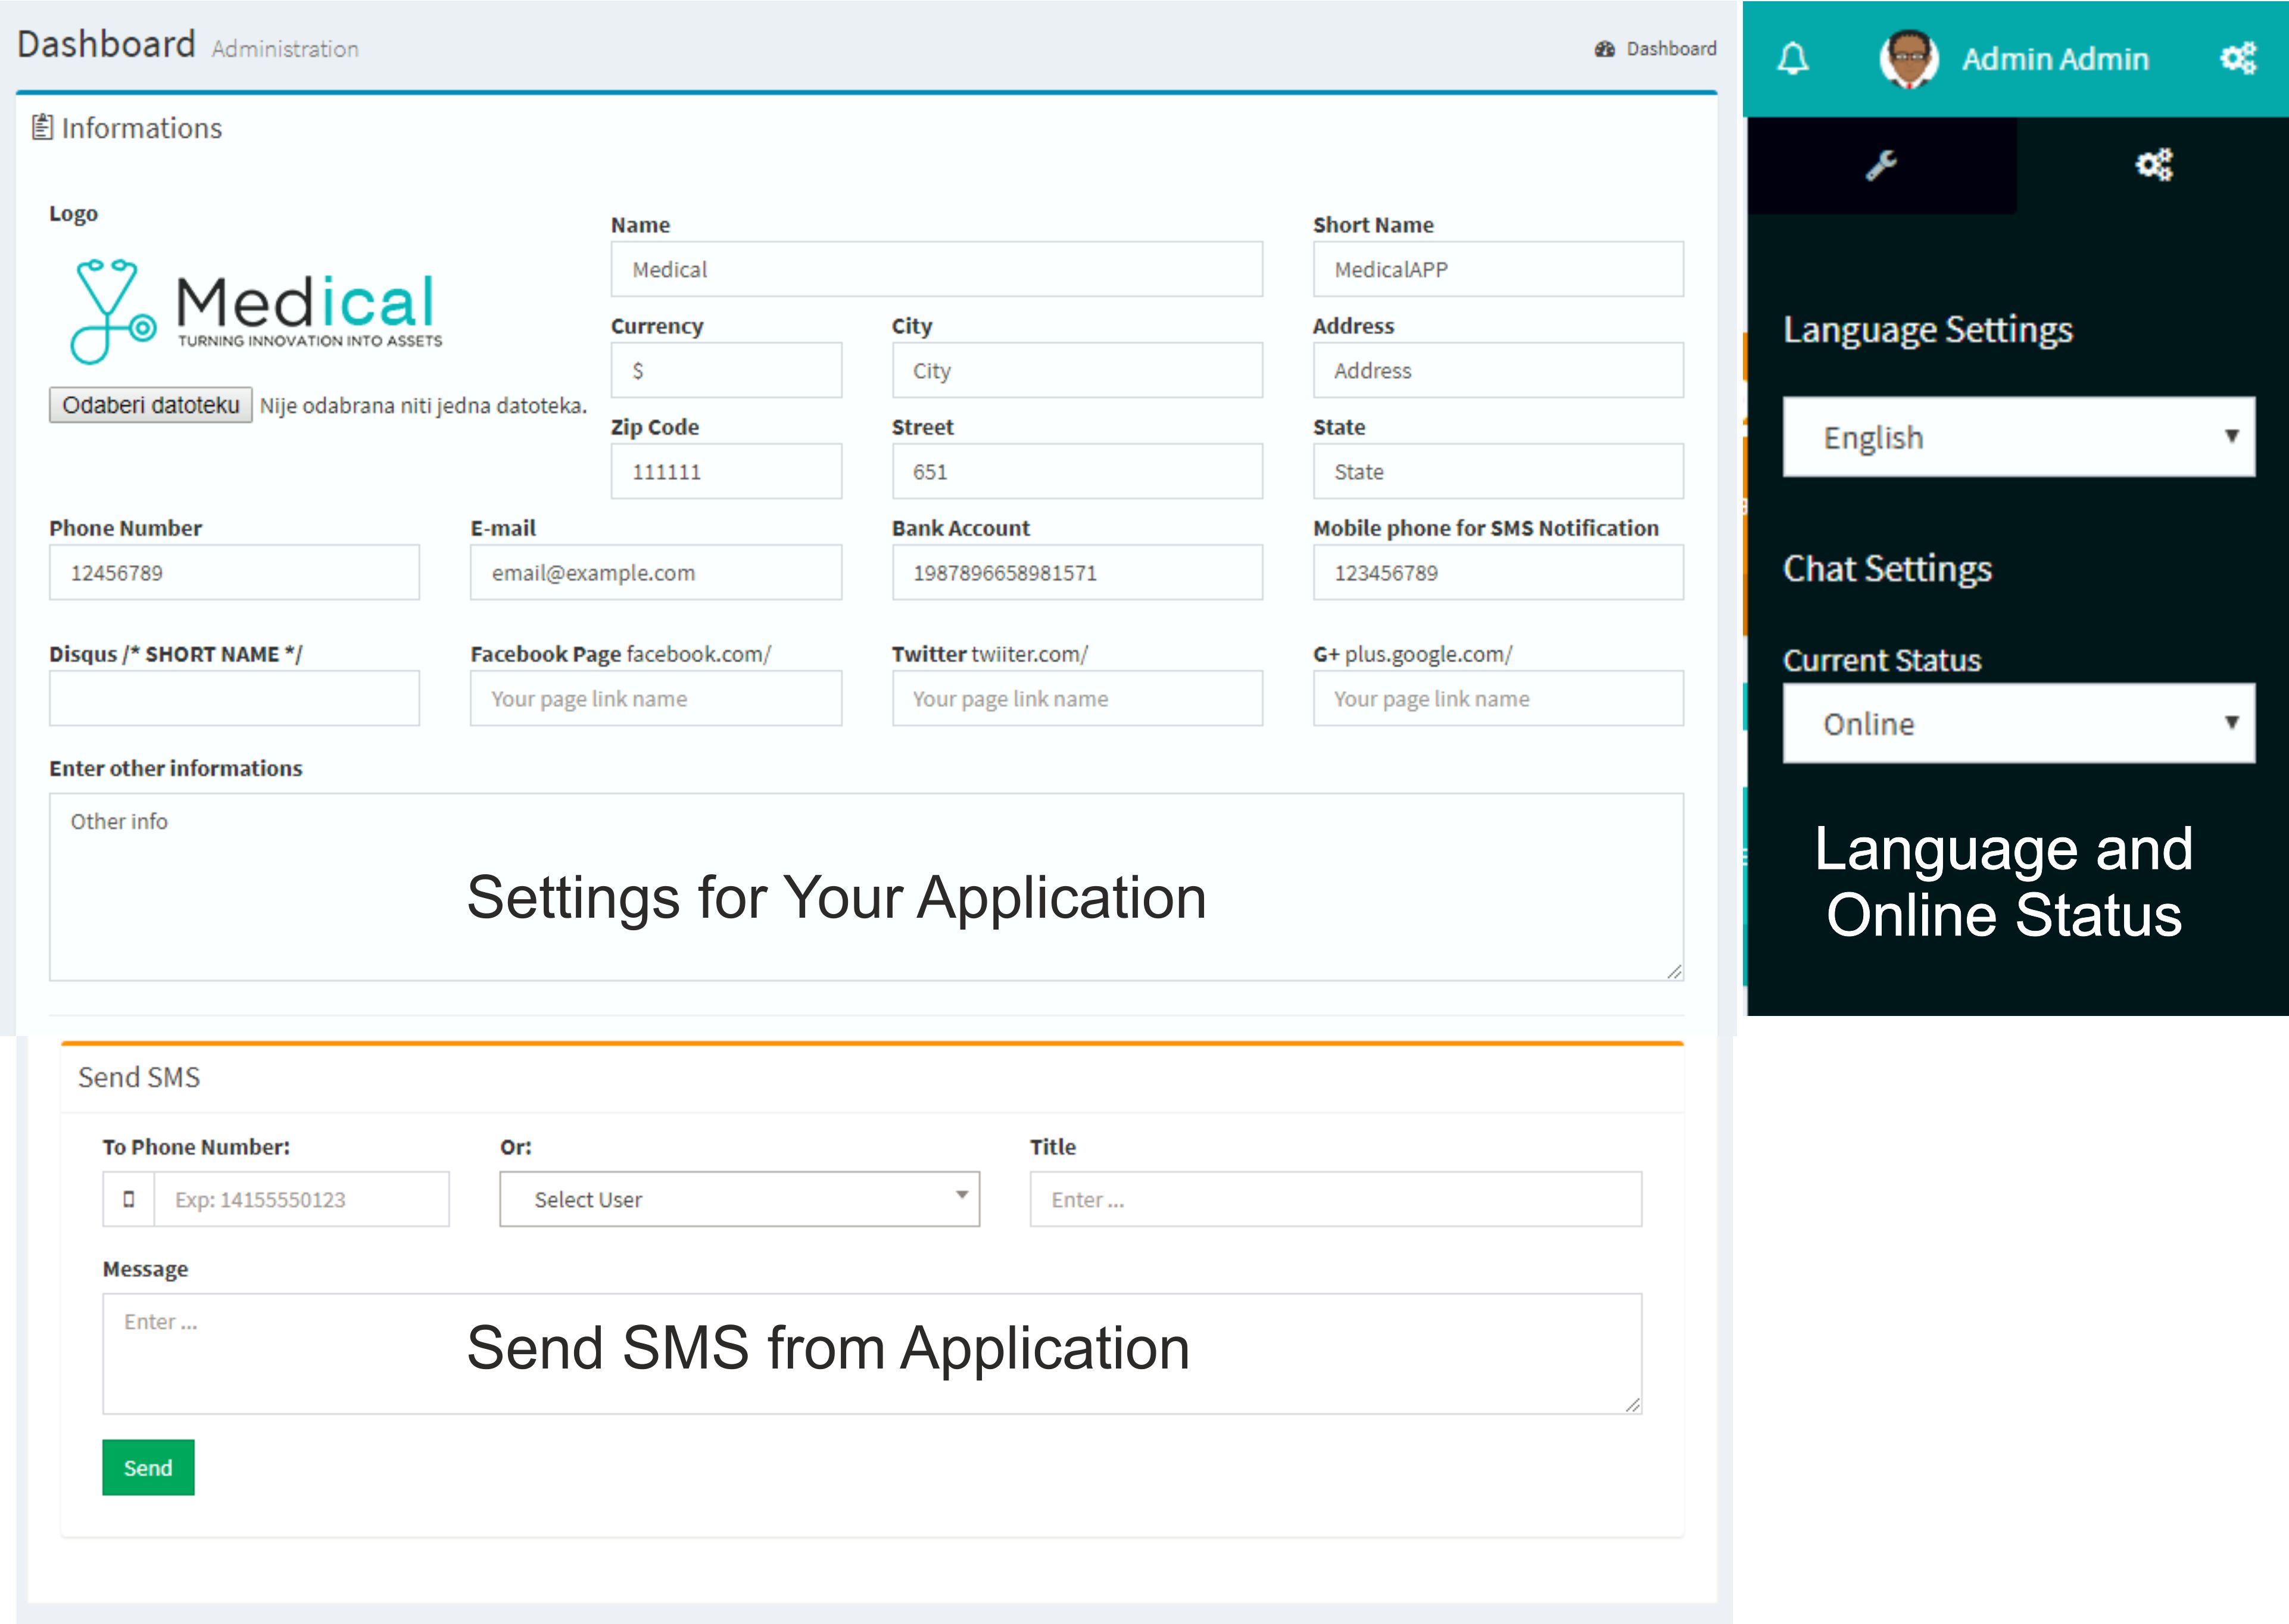Click into the Currency field
This screenshot has width=2289, height=1624.
click(726, 370)
